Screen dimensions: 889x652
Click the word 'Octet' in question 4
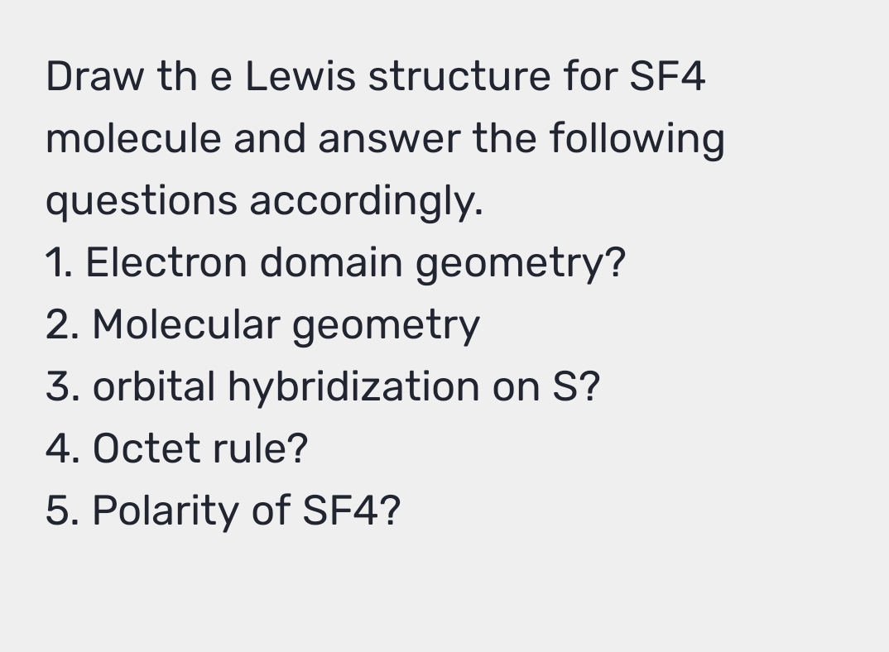click(147, 448)
